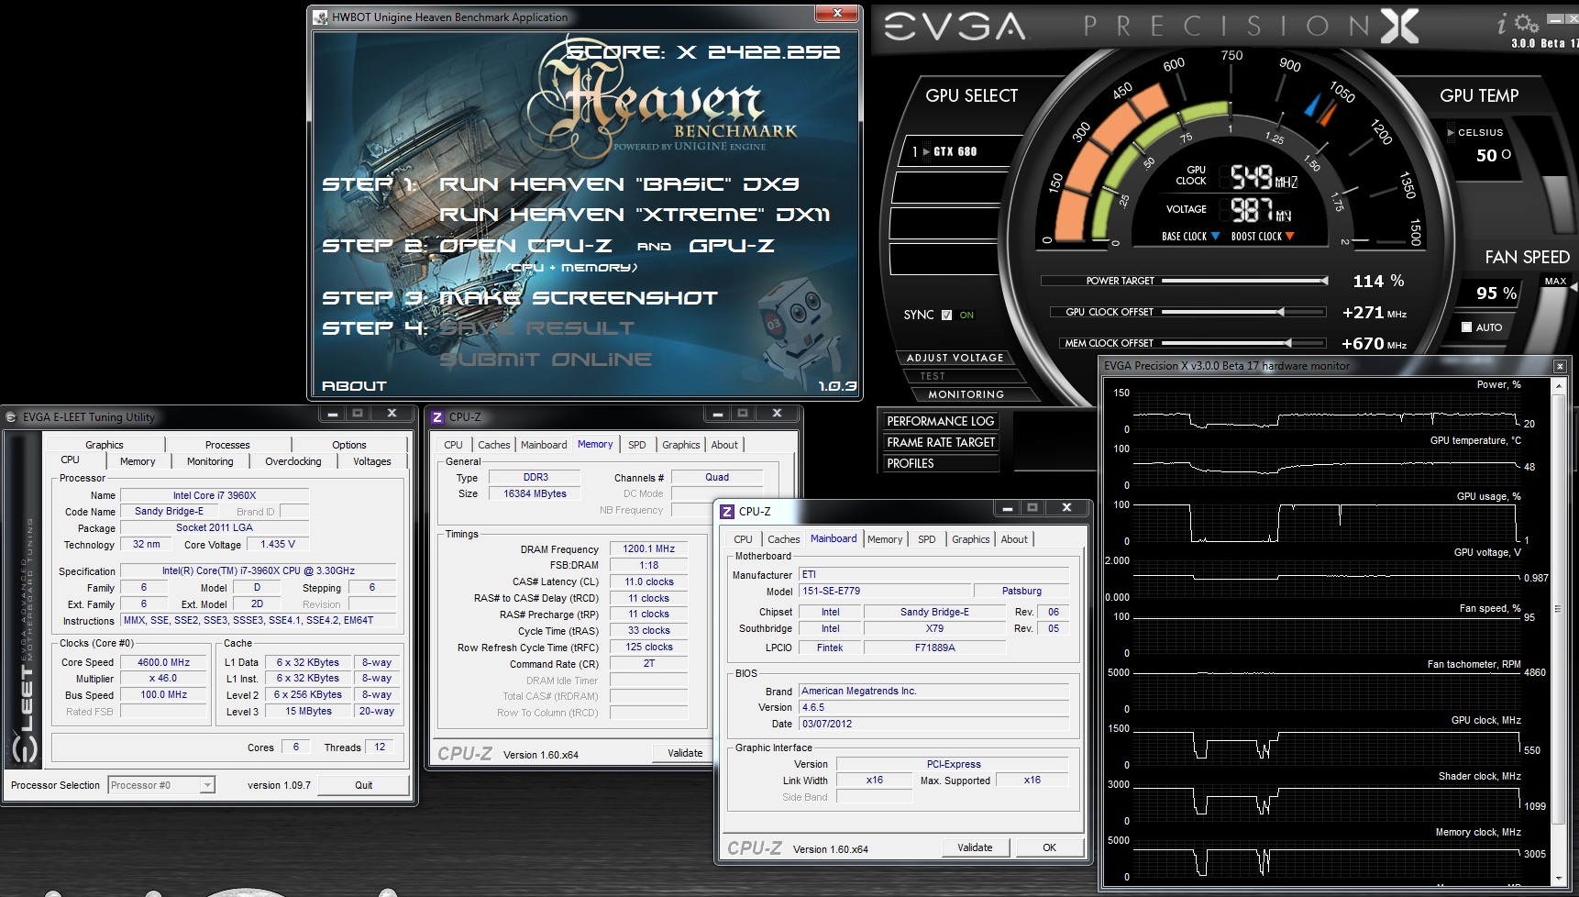Run Heaven Basic DX9 benchmark
Viewport: 1579px width, 897px height.
point(619,184)
